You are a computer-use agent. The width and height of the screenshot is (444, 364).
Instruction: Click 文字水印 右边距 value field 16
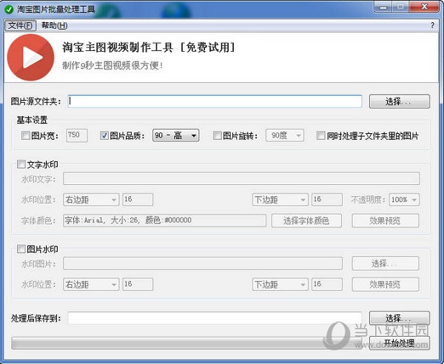tap(138, 200)
